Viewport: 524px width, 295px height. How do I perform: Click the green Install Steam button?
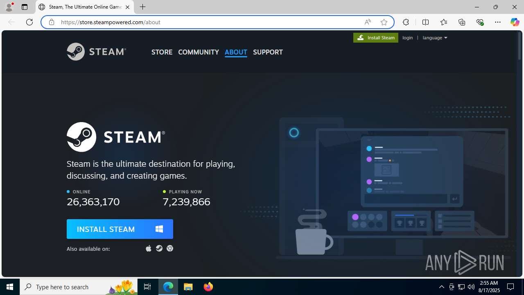376,38
